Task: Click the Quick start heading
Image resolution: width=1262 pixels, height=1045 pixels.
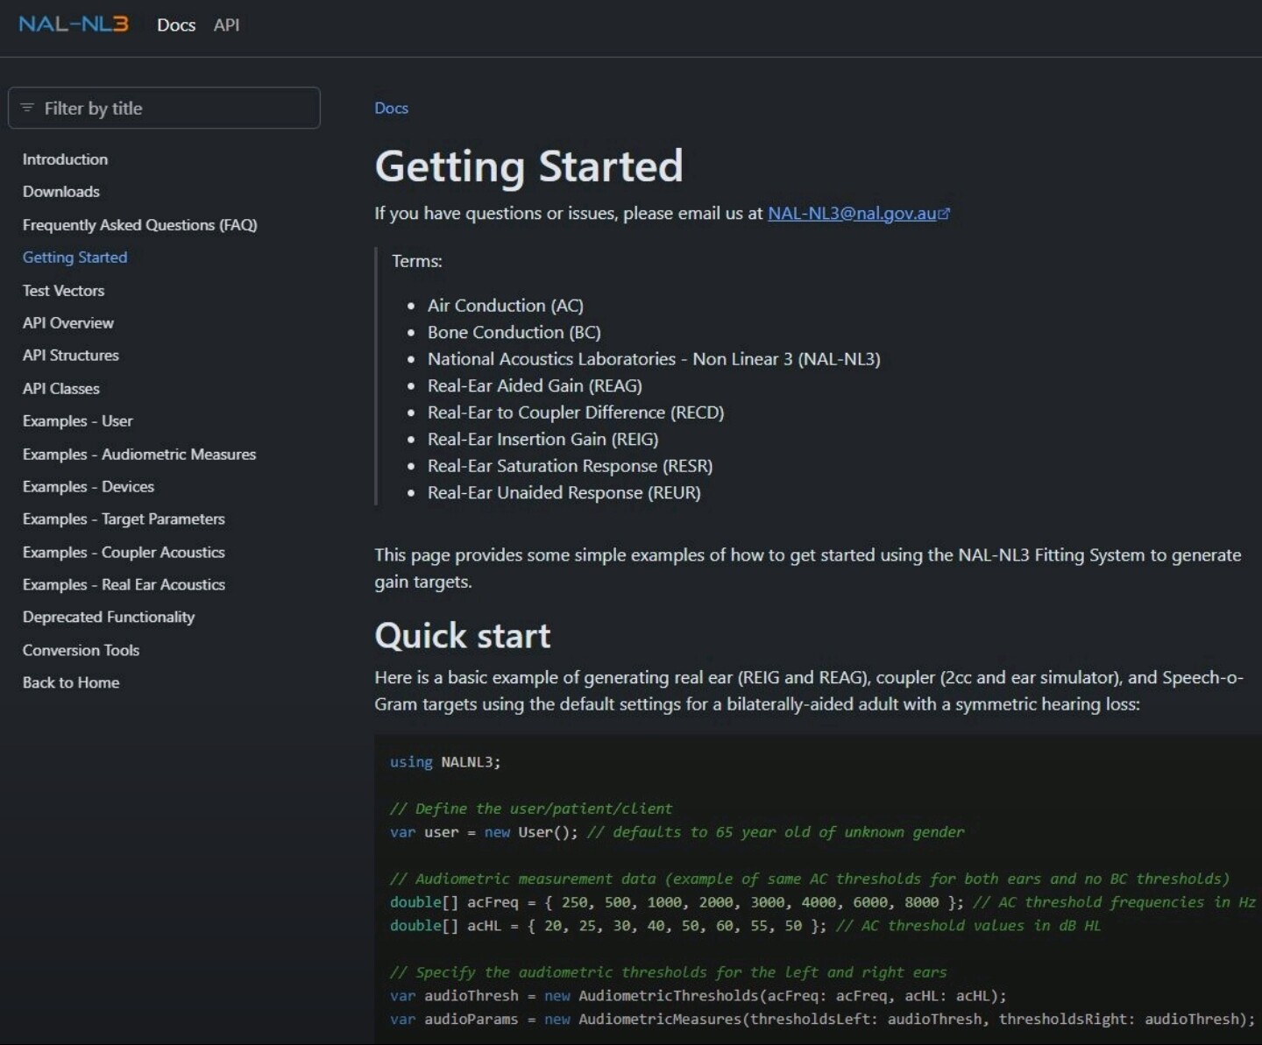Action: click(x=463, y=636)
